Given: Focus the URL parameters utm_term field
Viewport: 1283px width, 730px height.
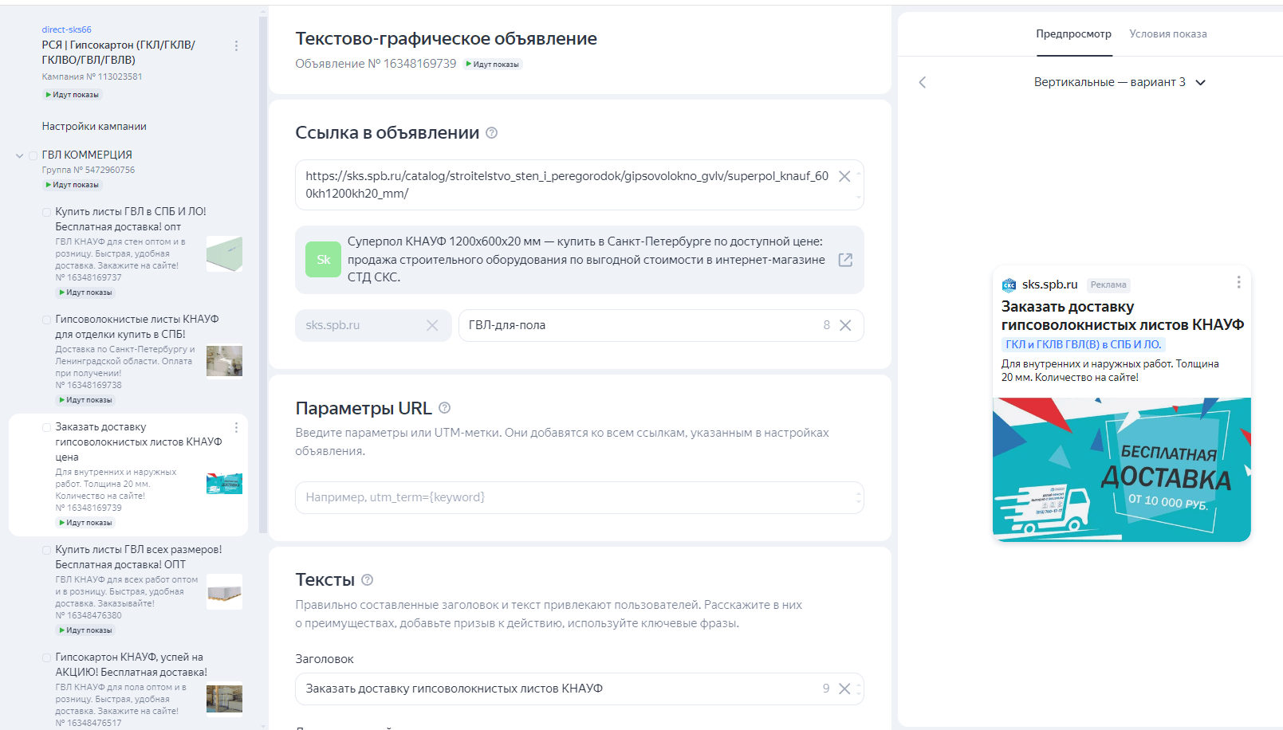Looking at the screenshot, I should click(580, 497).
